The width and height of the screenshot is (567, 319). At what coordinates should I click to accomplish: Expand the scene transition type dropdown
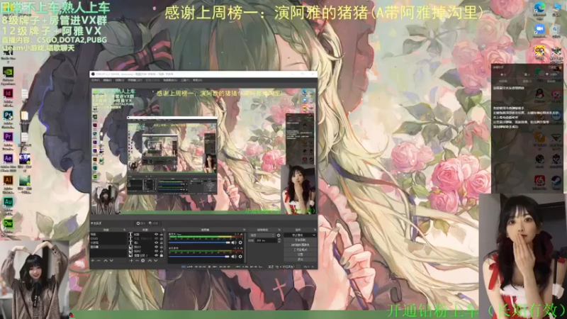point(263,235)
